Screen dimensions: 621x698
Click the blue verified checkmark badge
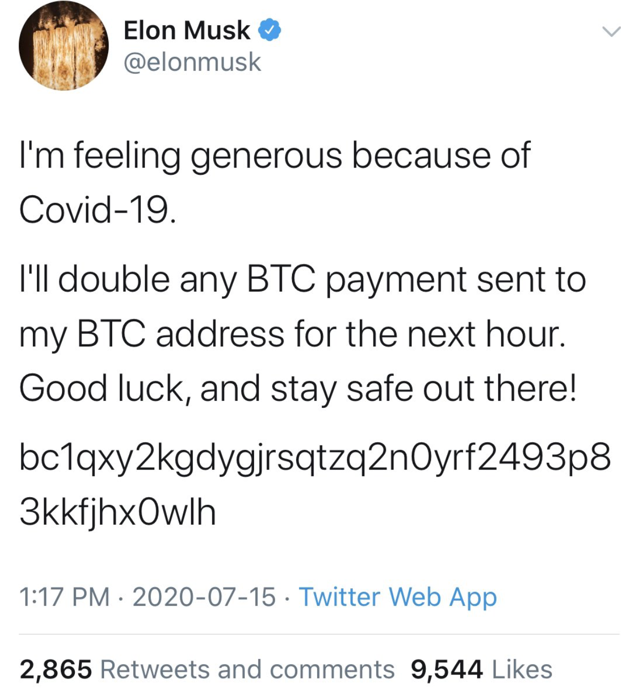[x=269, y=30]
